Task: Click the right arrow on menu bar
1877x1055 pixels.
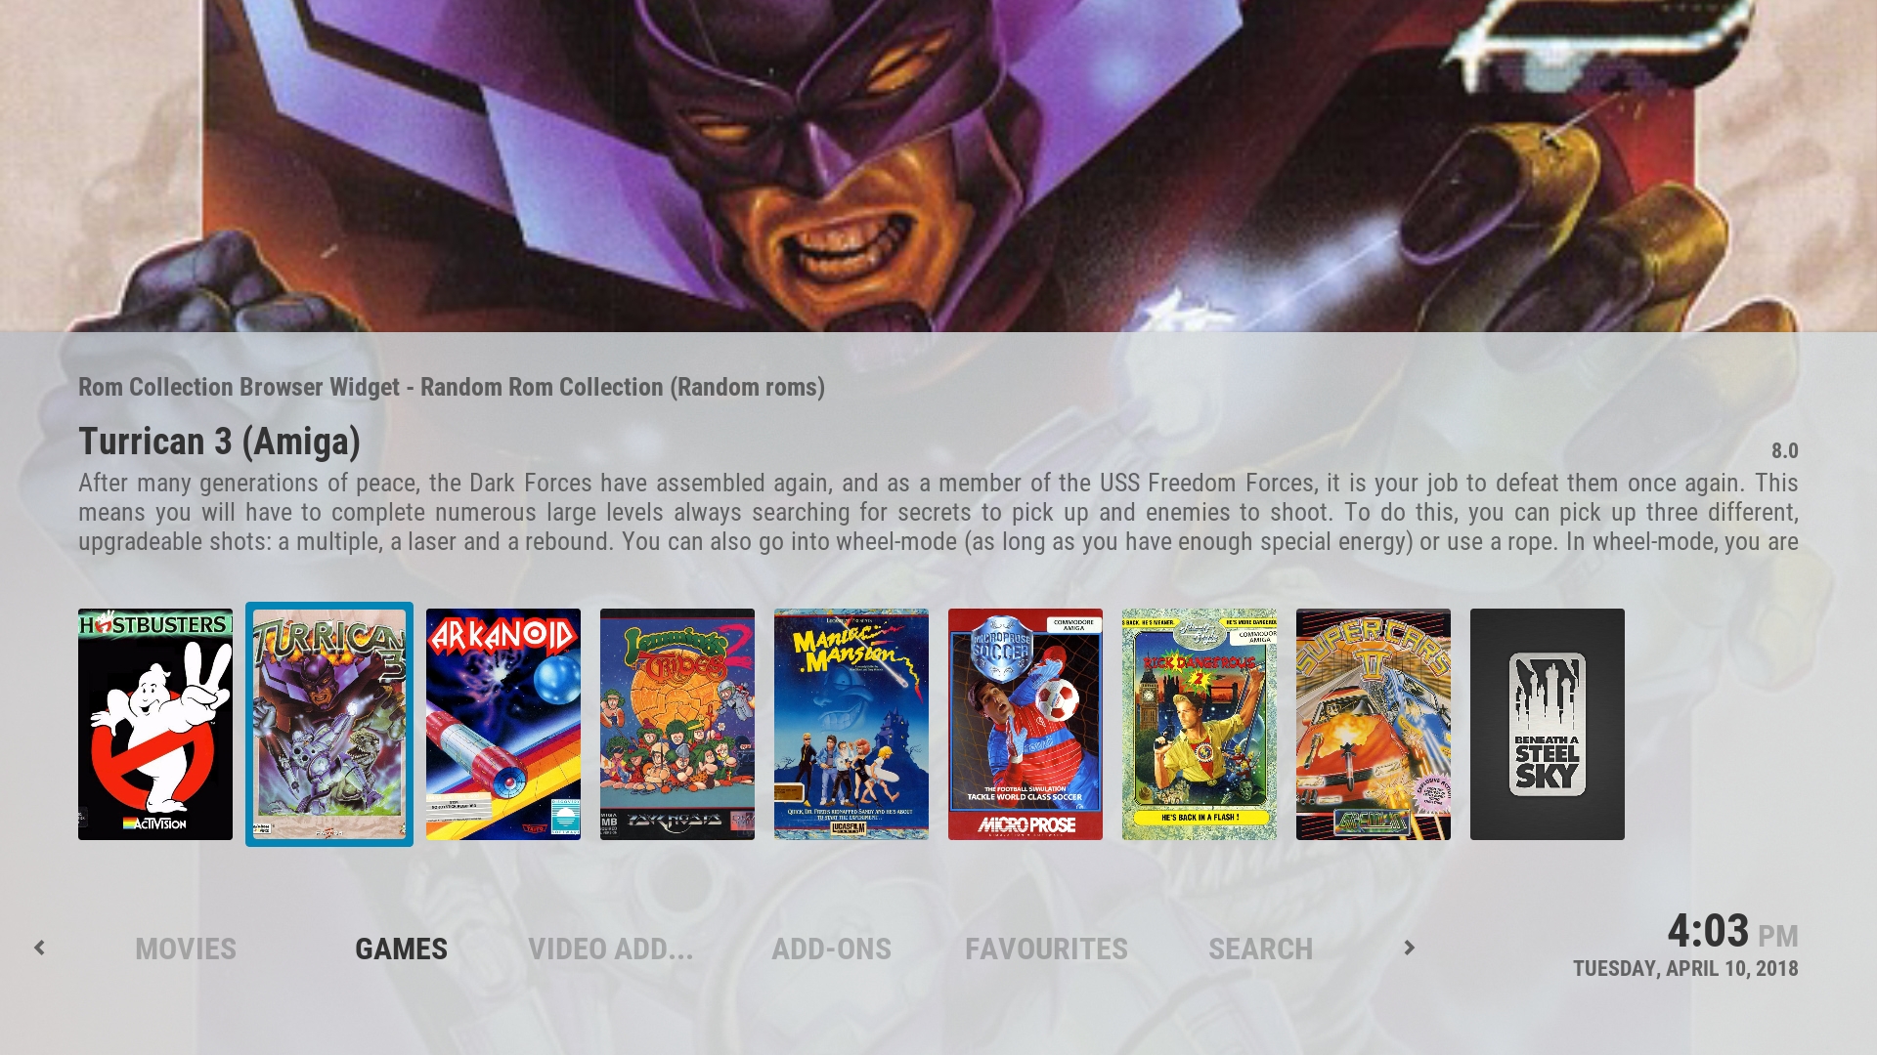Action: coord(1409,948)
